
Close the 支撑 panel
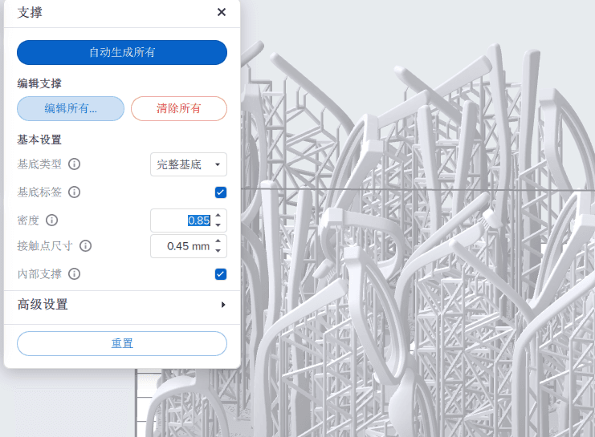tap(222, 12)
